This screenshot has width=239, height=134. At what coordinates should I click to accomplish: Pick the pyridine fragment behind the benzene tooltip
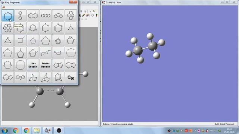coord(20,28)
